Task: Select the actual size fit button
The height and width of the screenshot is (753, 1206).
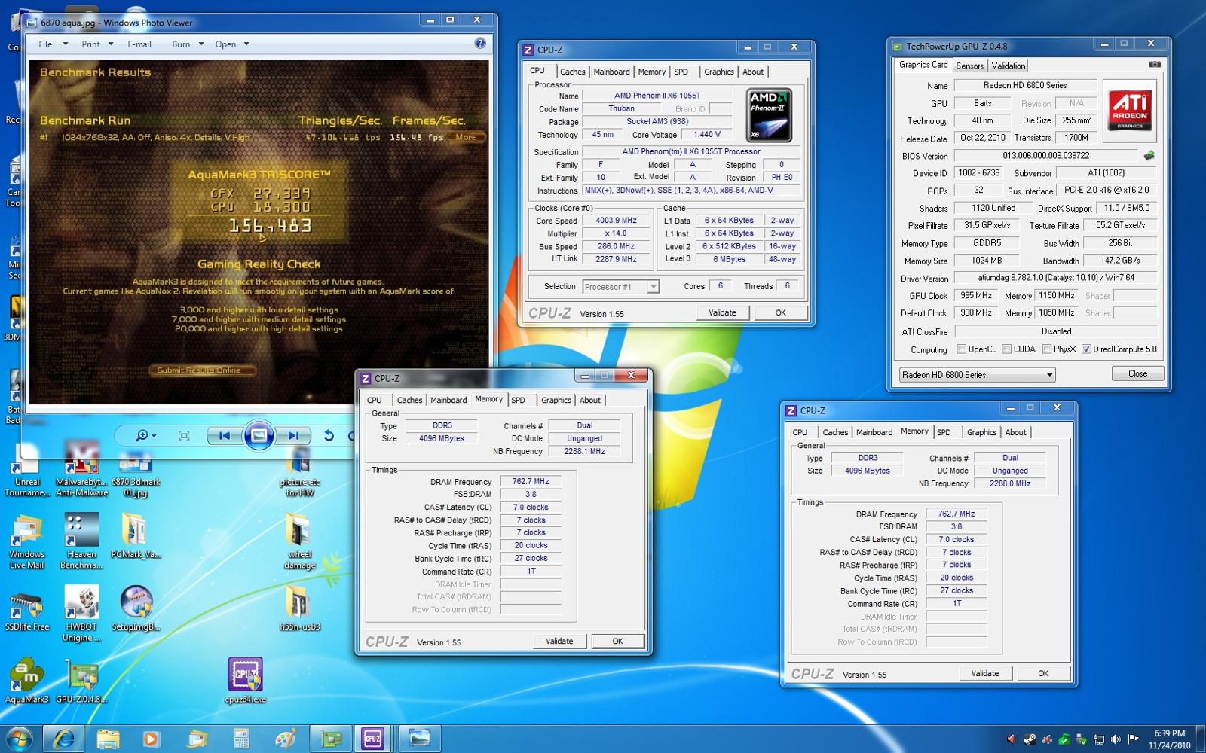Action: (x=184, y=435)
